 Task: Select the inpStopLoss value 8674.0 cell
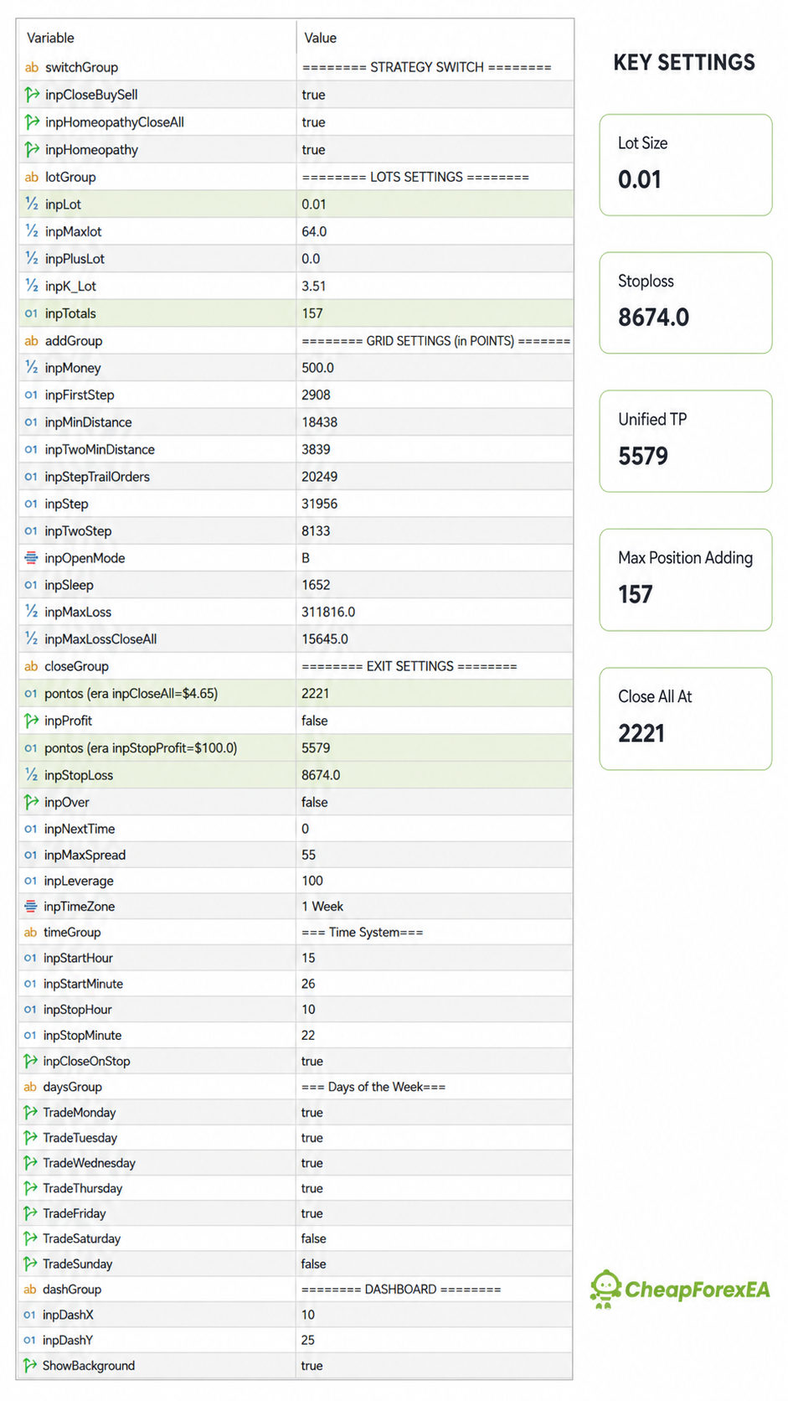click(x=435, y=775)
